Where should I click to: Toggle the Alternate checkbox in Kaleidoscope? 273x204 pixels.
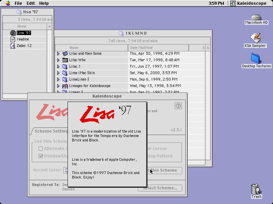(41, 149)
